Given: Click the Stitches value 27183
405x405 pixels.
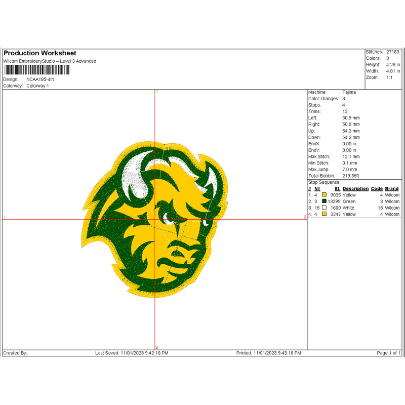Looking at the screenshot, I should 392,52.
